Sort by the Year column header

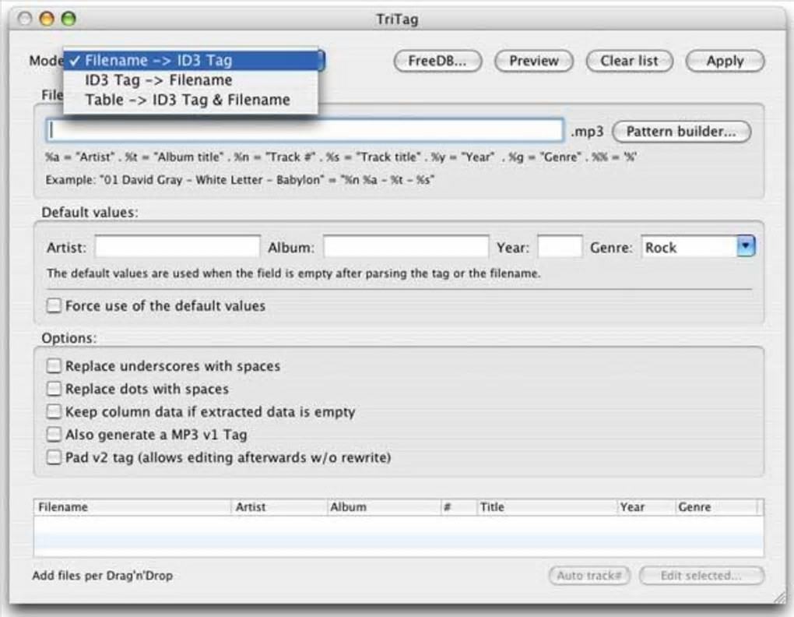[x=646, y=507]
